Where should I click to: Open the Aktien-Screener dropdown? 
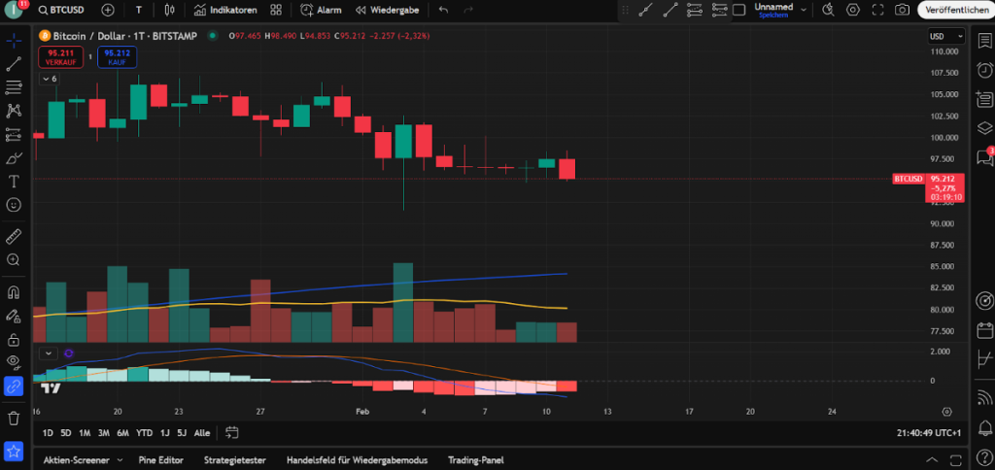click(83, 460)
